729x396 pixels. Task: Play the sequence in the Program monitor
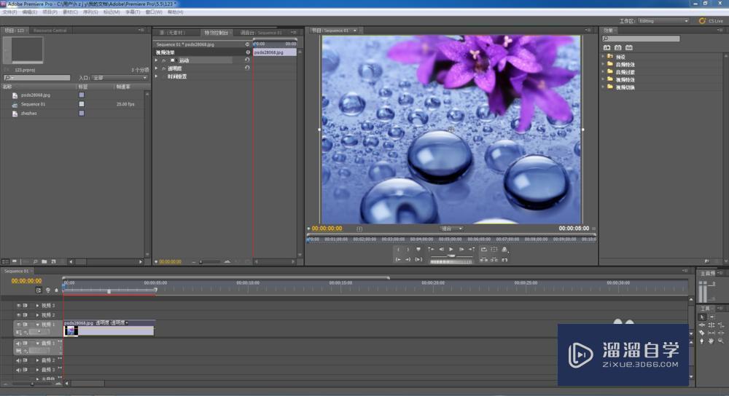451,249
